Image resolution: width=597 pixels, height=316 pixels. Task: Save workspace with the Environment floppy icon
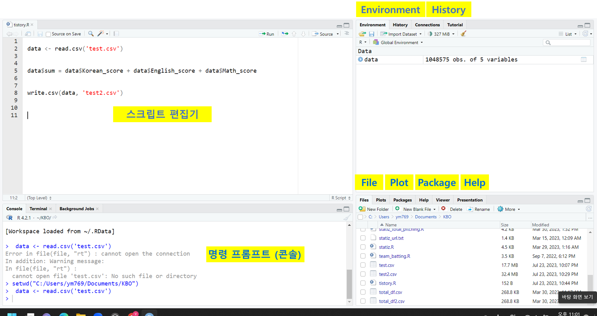pos(372,34)
